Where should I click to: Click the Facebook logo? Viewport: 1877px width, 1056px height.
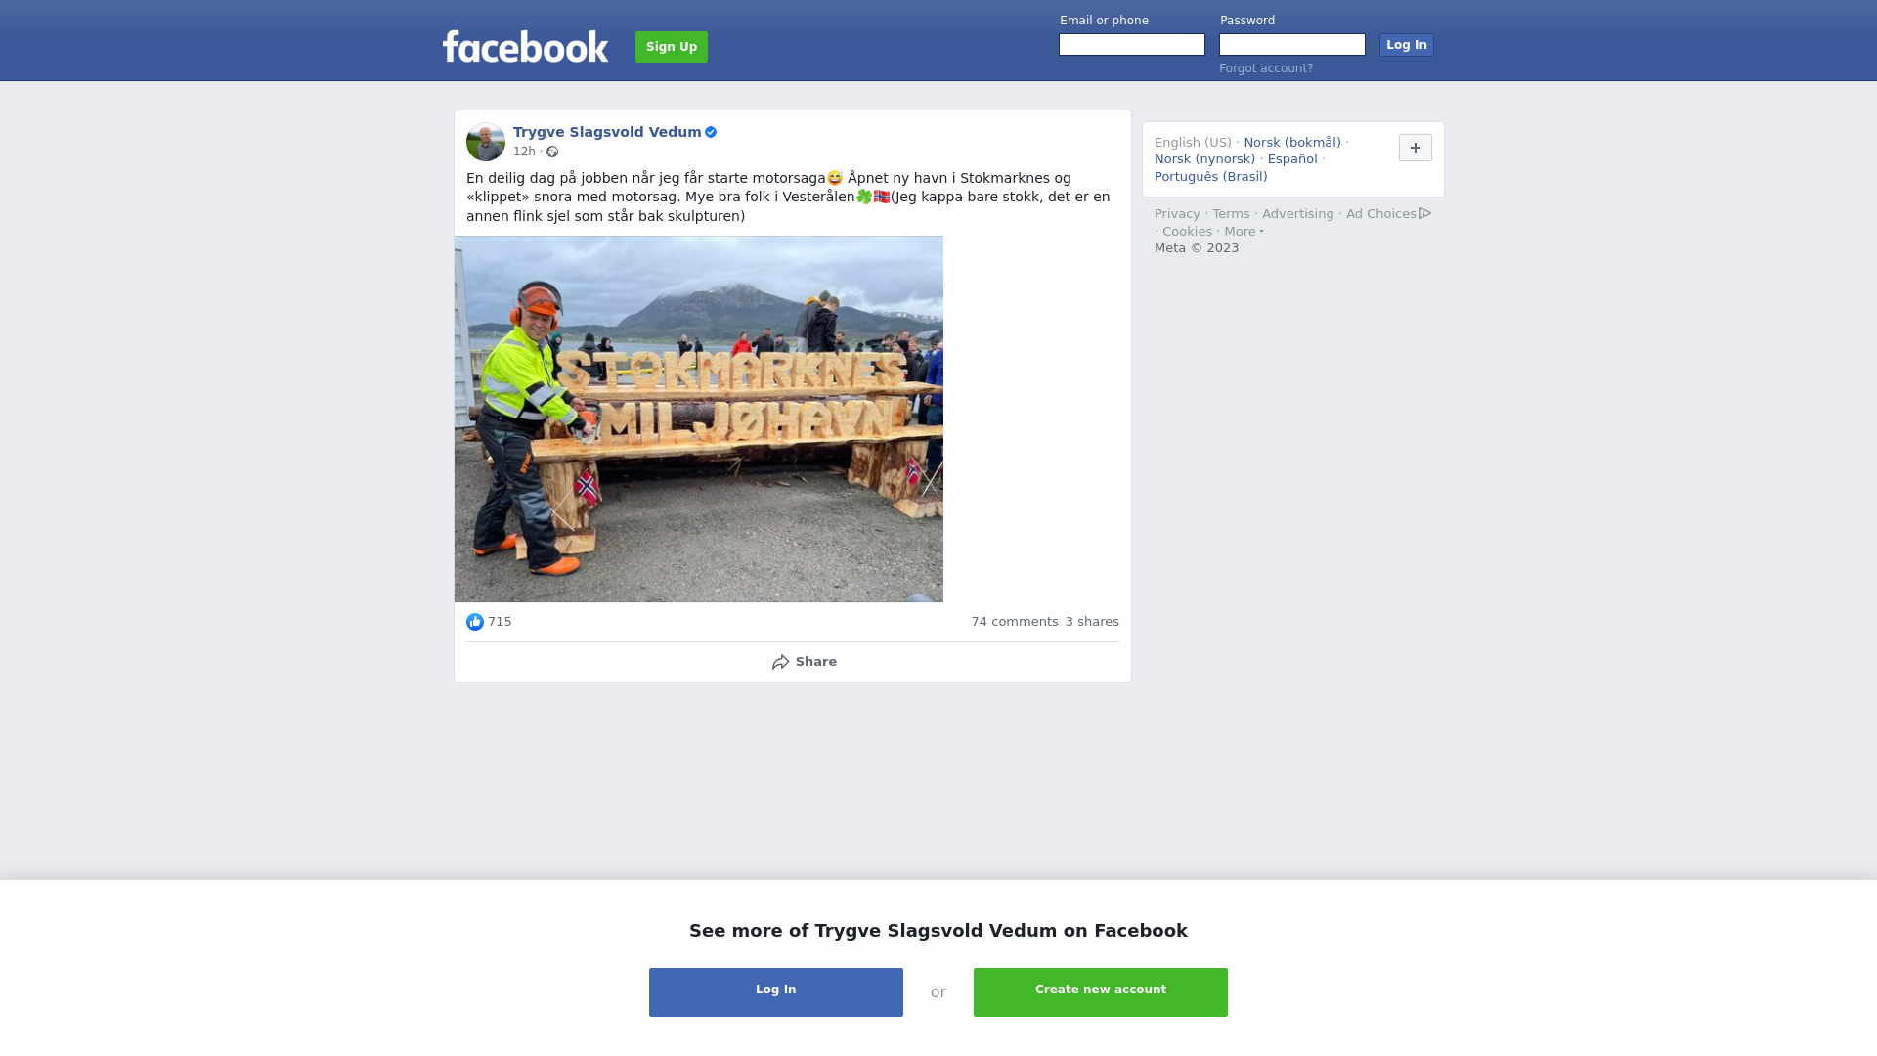(x=525, y=46)
